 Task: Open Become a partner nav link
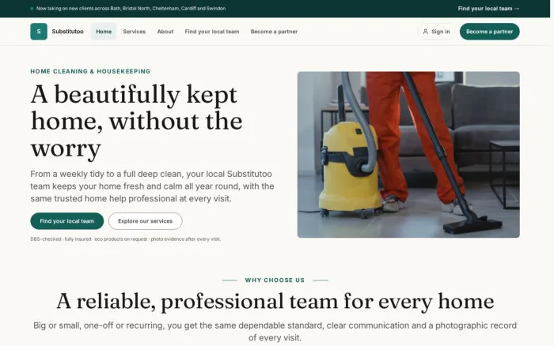[x=274, y=32]
